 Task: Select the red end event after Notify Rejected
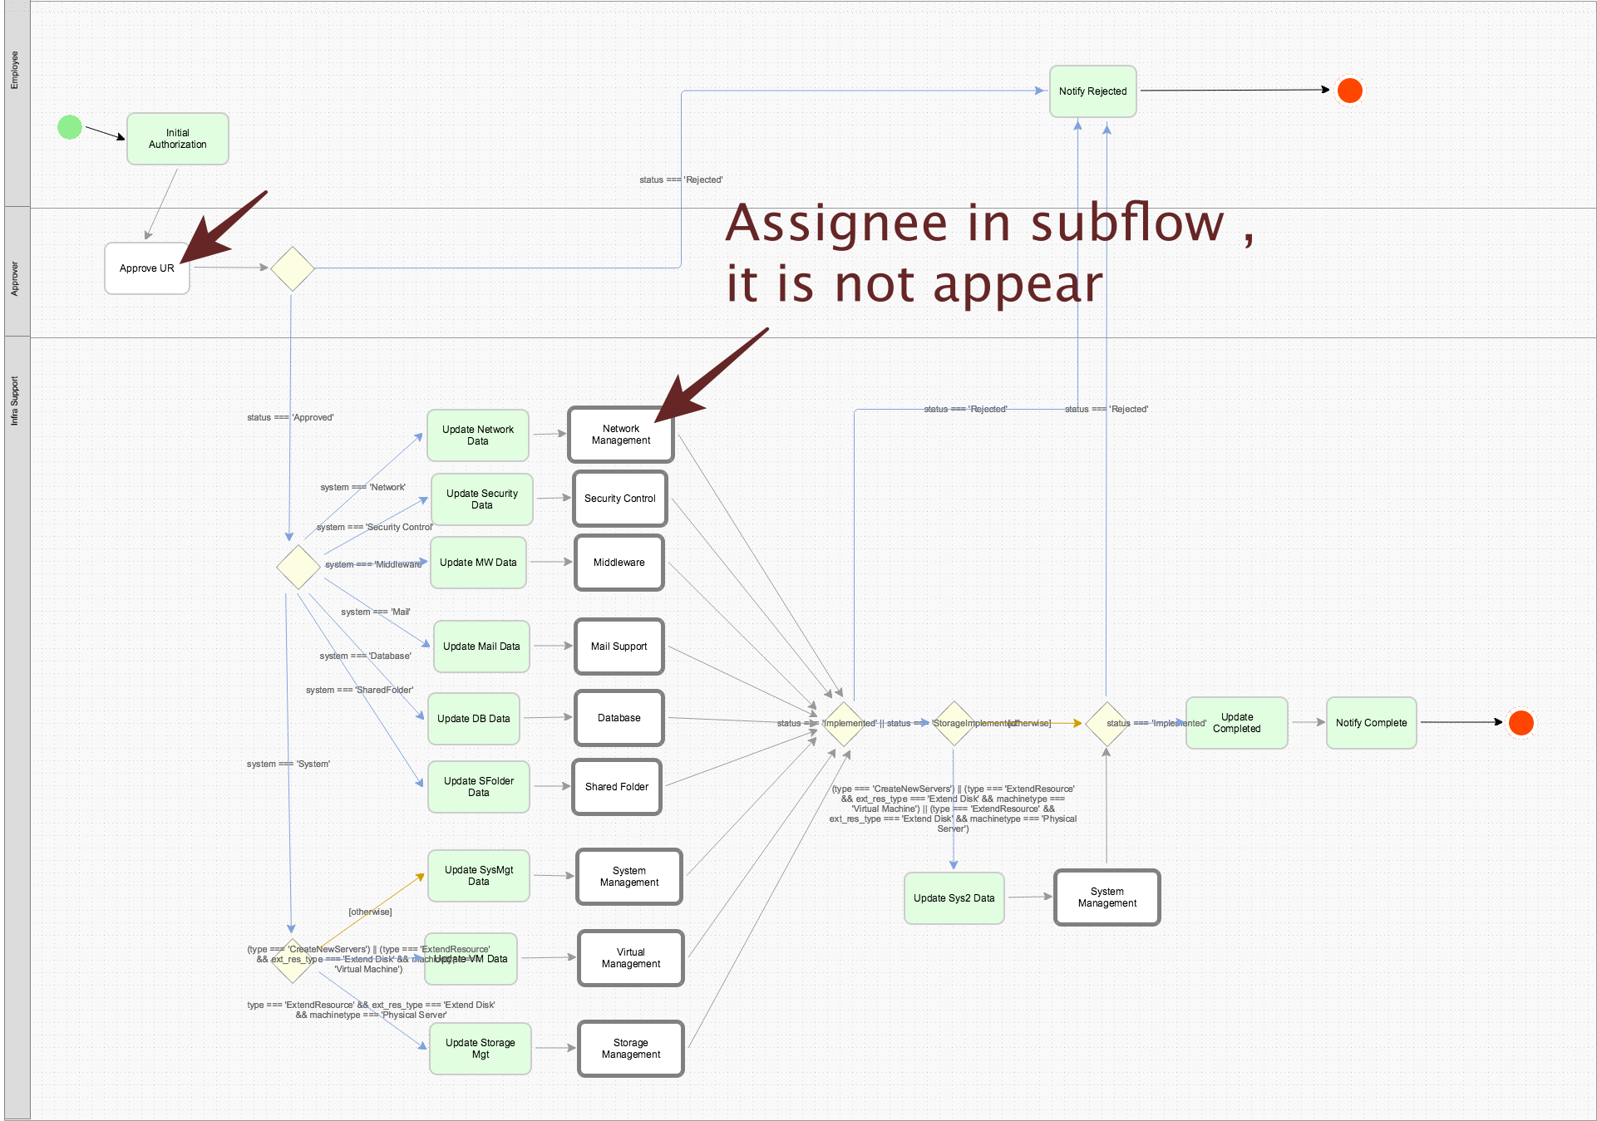pyautogui.click(x=1349, y=91)
